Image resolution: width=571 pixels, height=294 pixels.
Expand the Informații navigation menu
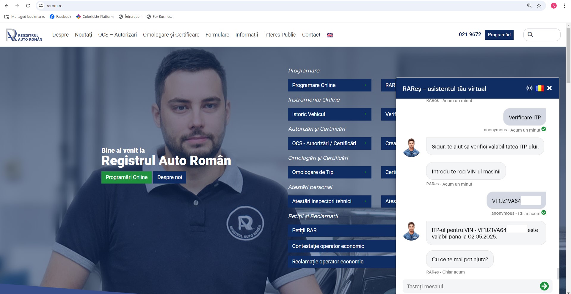[x=247, y=35]
